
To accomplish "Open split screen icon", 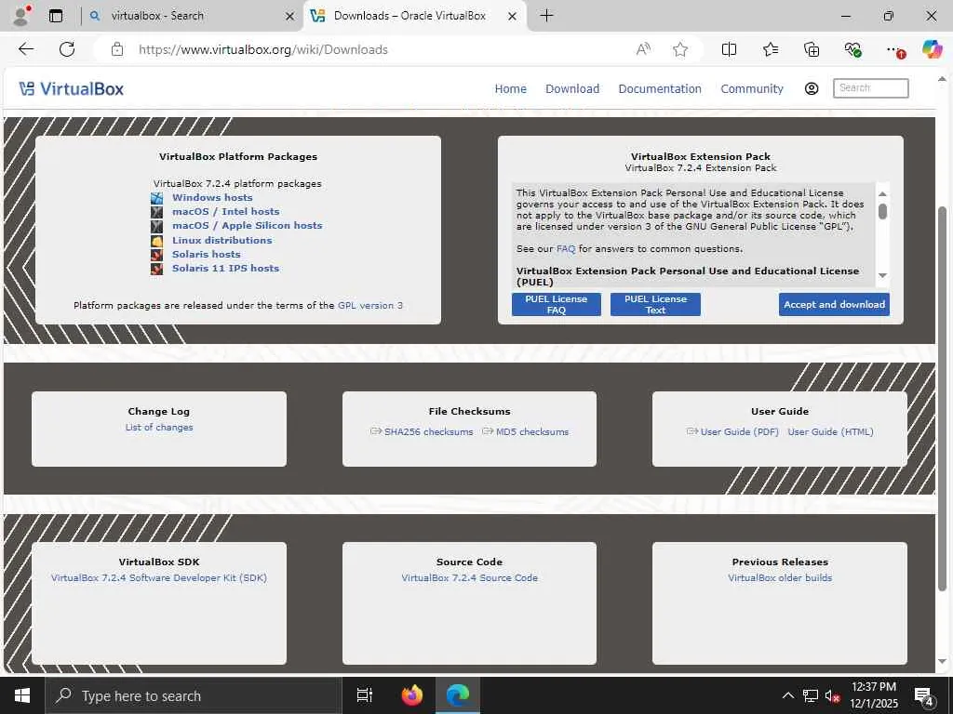I will click(x=729, y=49).
